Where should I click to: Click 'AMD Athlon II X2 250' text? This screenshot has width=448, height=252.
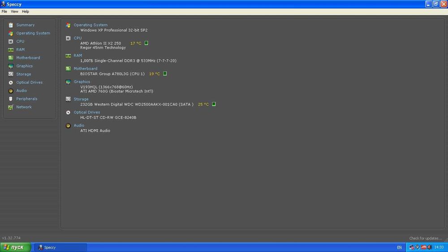(100, 43)
